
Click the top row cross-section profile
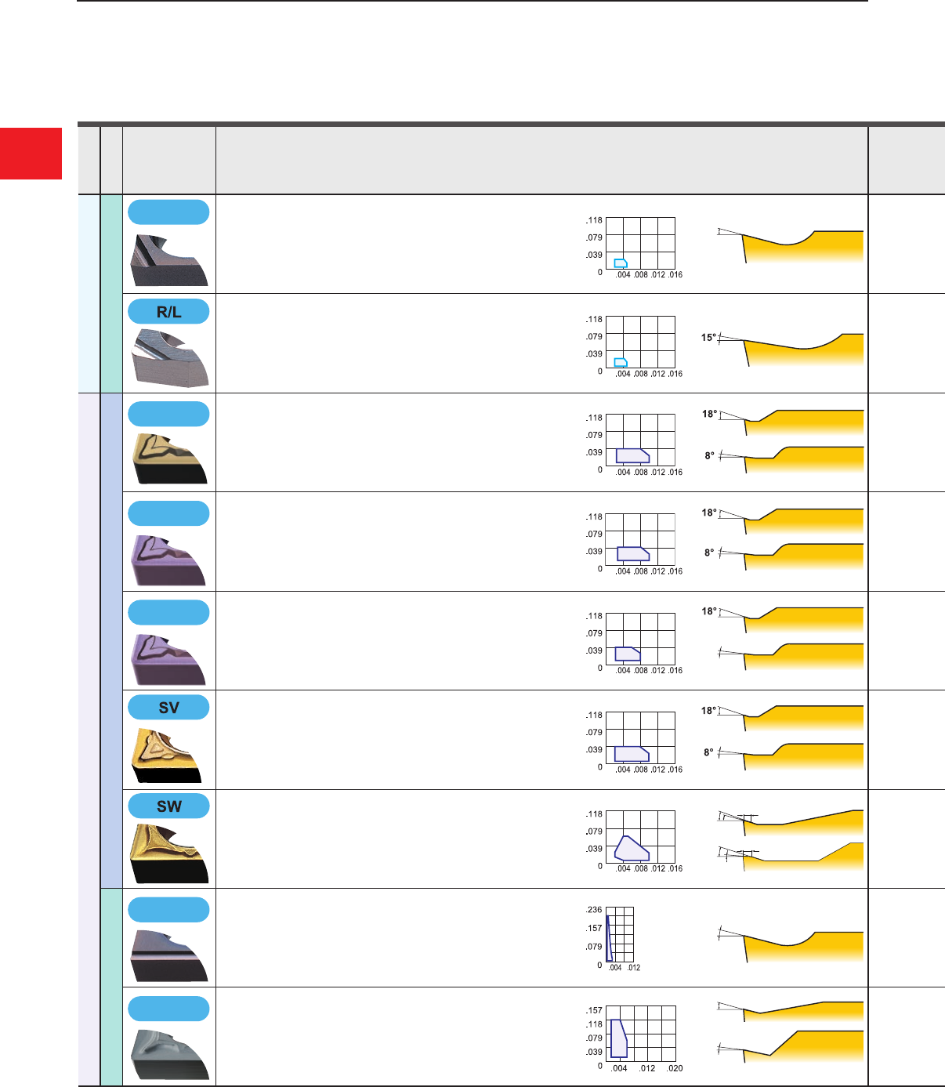click(791, 245)
